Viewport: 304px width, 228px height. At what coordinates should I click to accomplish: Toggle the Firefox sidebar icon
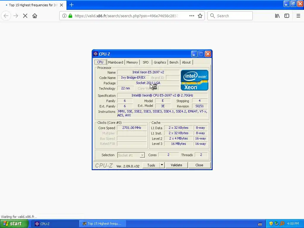pyautogui.click(x=287, y=16)
